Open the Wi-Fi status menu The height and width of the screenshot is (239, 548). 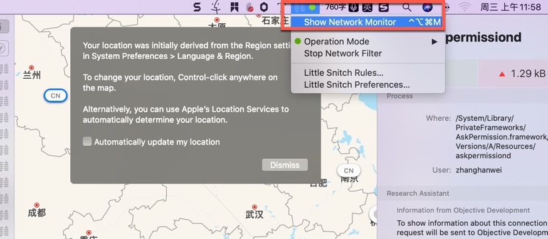(x=465, y=7)
